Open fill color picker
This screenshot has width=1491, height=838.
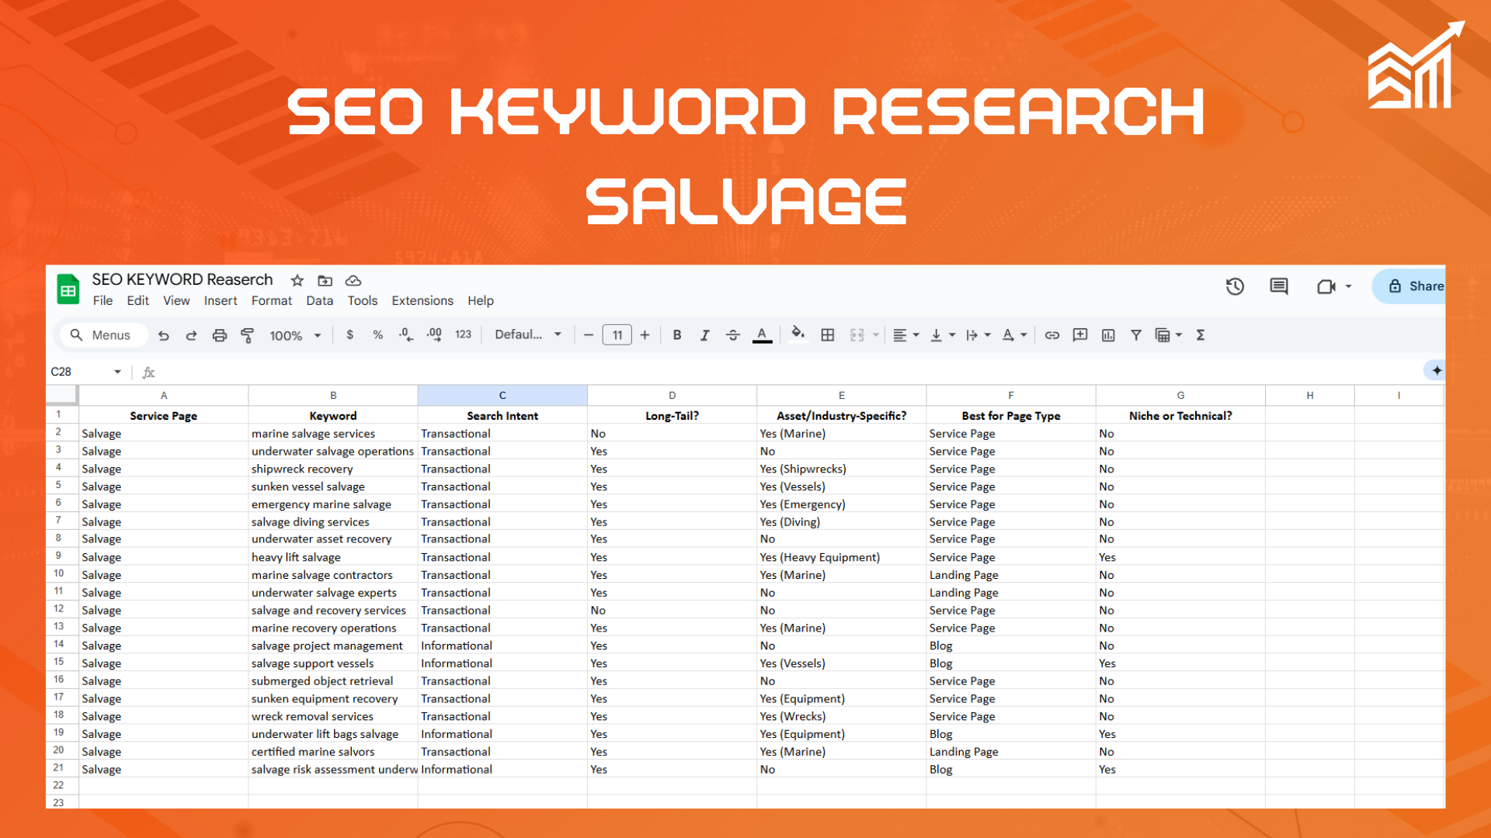(798, 334)
